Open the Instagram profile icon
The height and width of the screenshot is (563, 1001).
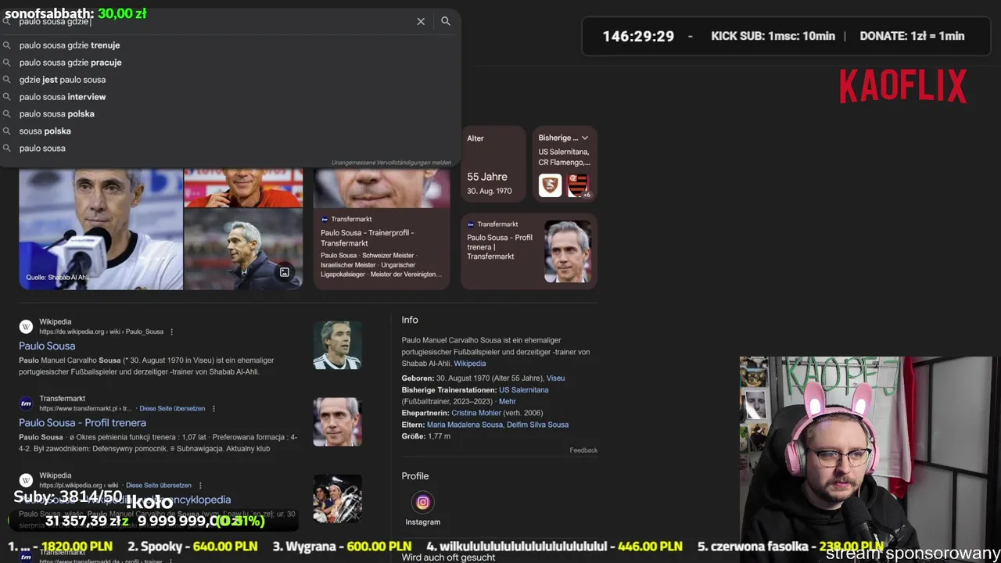422,502
